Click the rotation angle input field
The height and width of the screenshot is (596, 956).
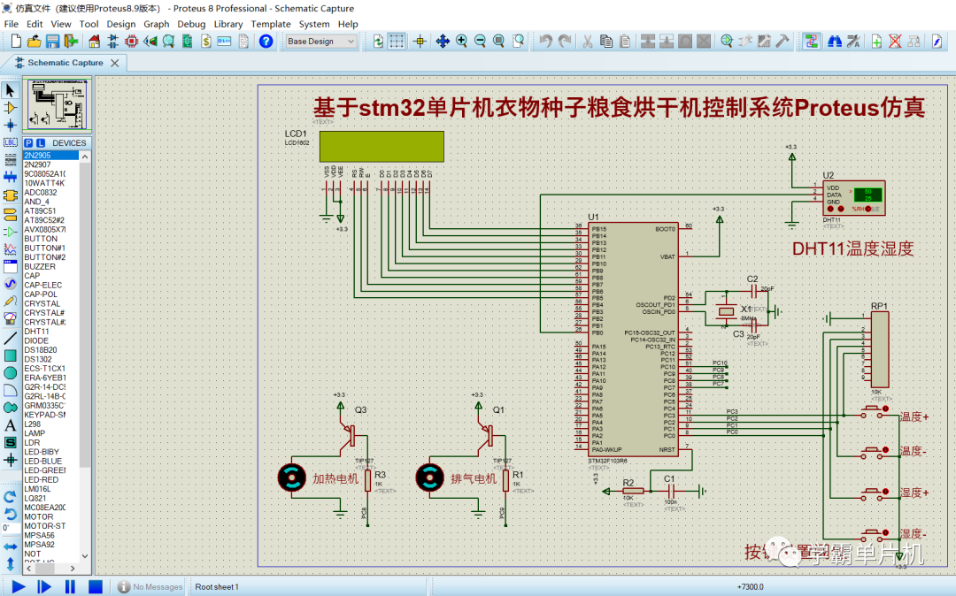click(10, 528)
